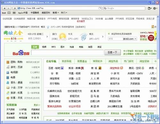The image size is (160, 124).
Task: Open the 万年历 tool link
Action: (x=23, y=114)
